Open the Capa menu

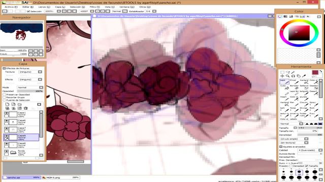pyautogui.click(x=60, y=7)
